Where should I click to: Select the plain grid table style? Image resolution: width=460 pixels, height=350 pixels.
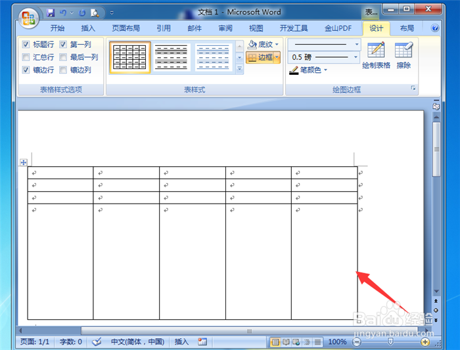[x=130, y=57]
